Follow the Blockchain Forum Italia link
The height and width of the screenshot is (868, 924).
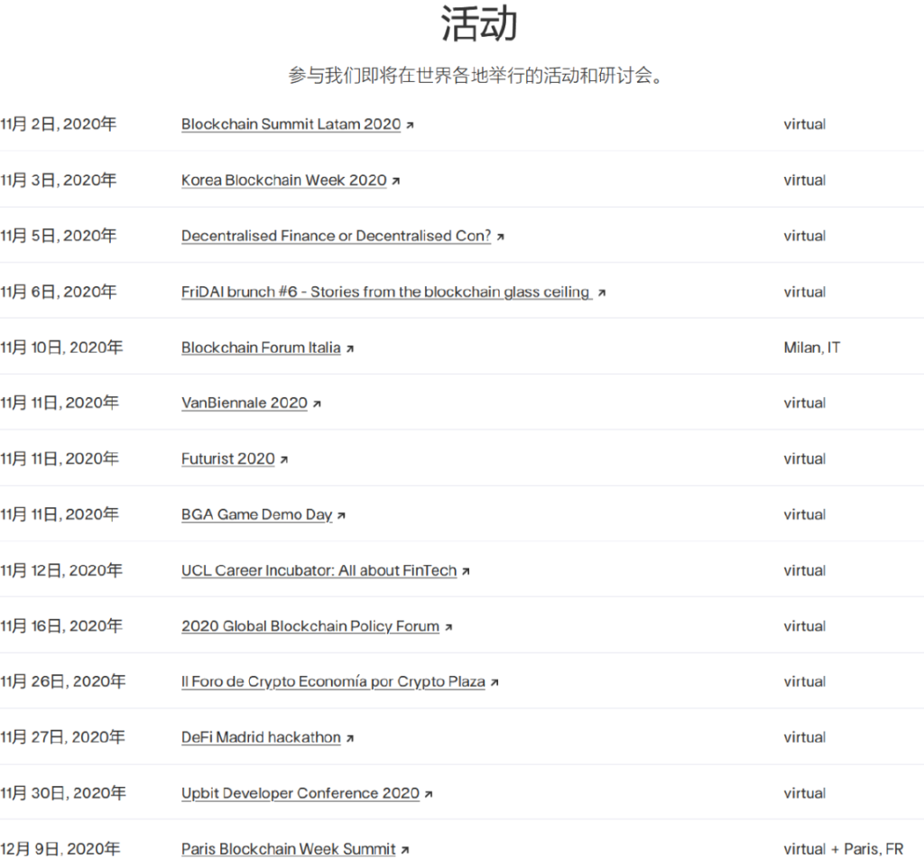pos(261,347)
